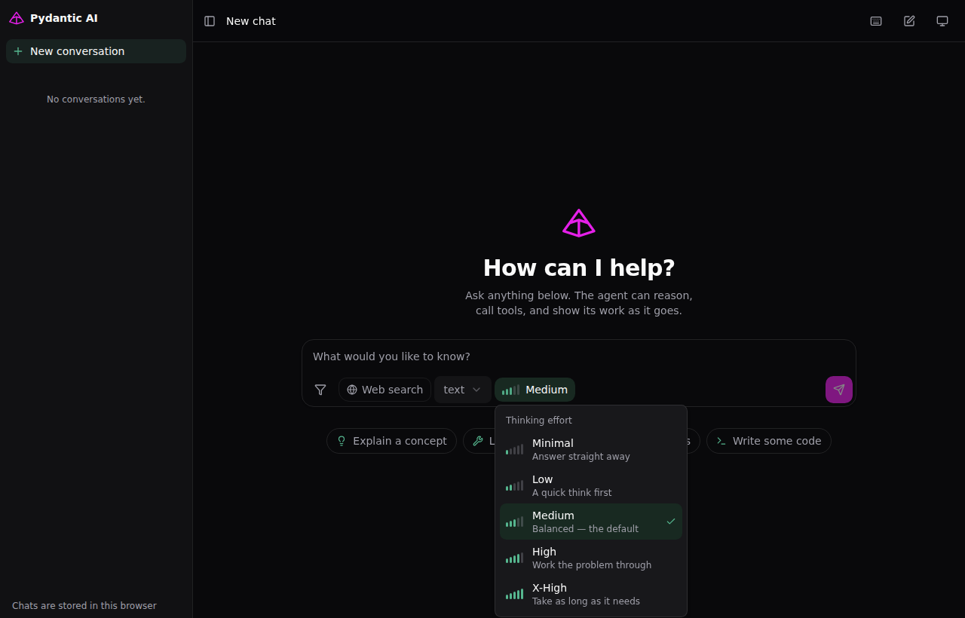Click the wrench icon suggestion chip
Image resolution: width=965 pixels, height=618 pixels.
click(x=478, y=441)
